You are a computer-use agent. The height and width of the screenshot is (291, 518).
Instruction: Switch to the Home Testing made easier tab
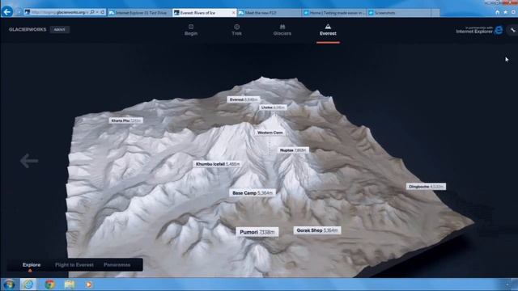pyautogui.click(x=333, y=13)
